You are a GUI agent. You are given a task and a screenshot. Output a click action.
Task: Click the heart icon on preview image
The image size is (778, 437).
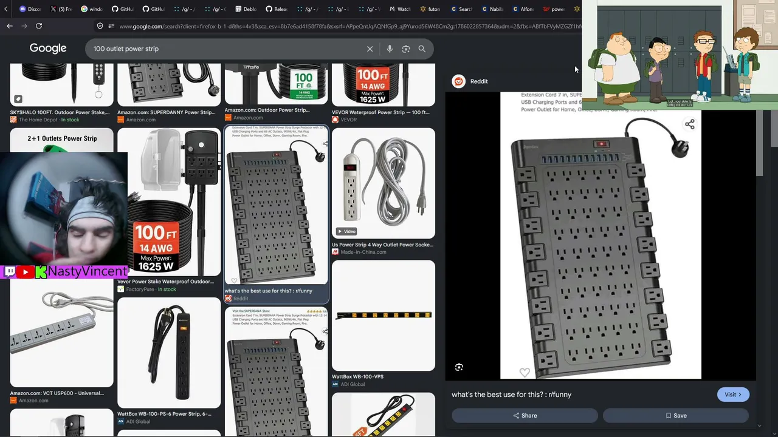point(525,372)
